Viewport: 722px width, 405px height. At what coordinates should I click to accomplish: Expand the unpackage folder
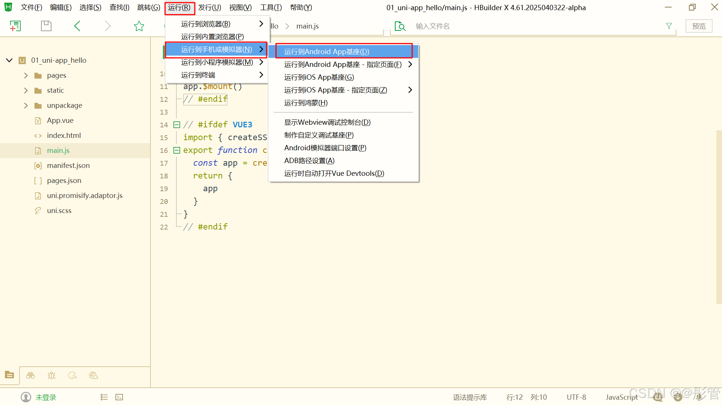coord(26,106)
